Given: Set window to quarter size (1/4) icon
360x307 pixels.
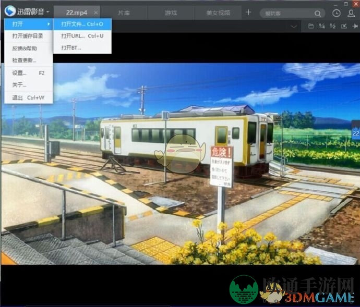Looking at the screenshot, I should point(322,26).
